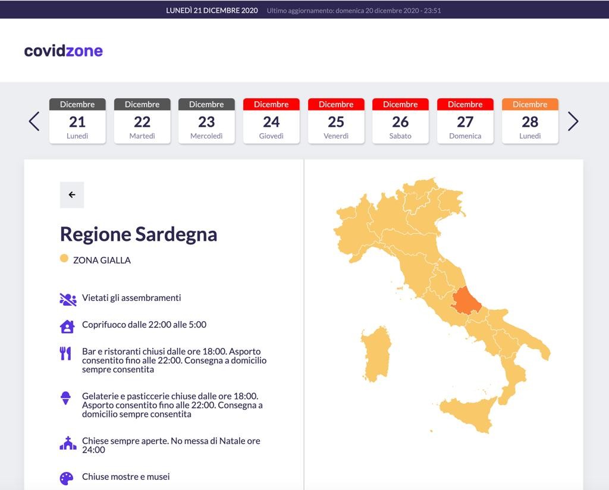
Task: Click the back arrow button above Regione Sardegna
Action: [x=72, y=195]
